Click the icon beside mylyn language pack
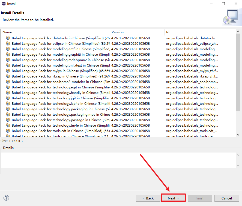The height and width of the screenshot is (206, 242). [8, 71]
